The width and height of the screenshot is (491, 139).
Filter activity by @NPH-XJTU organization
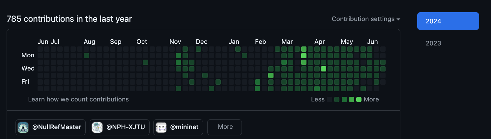coord(126,127)
